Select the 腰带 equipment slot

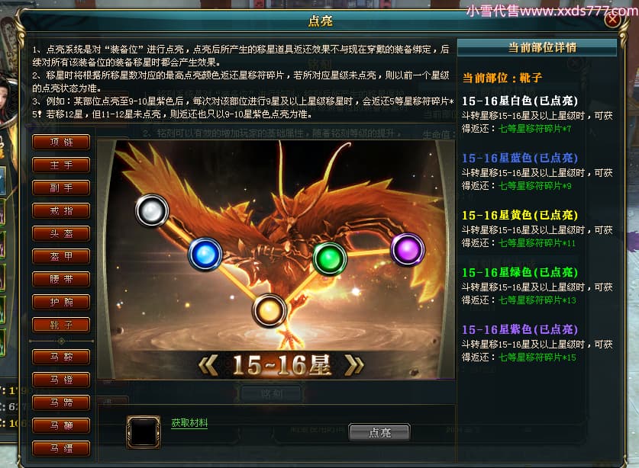pyautogui.click(x=61, y=279)
